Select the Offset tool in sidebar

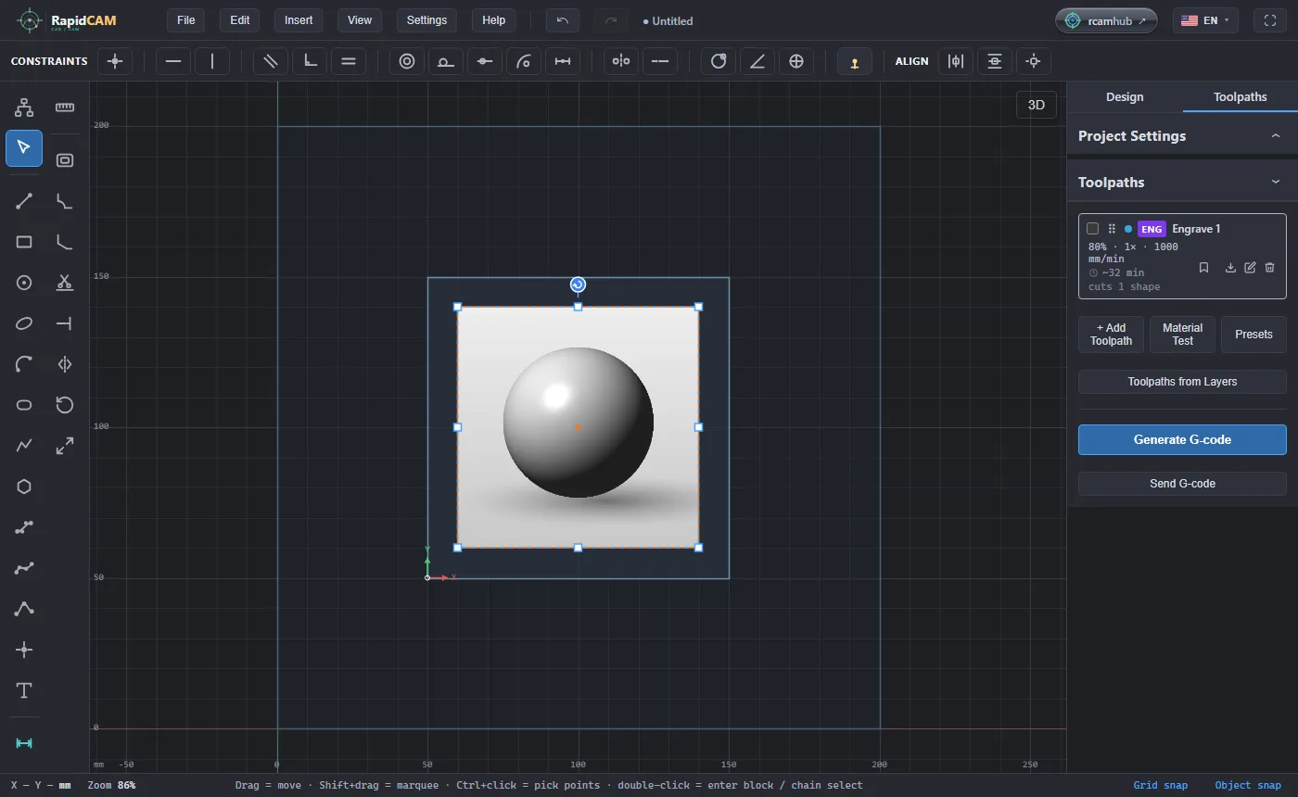(65, 160)
